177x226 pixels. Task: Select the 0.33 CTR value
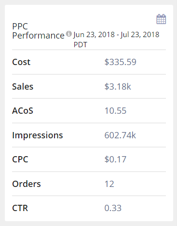pos(113,208)
